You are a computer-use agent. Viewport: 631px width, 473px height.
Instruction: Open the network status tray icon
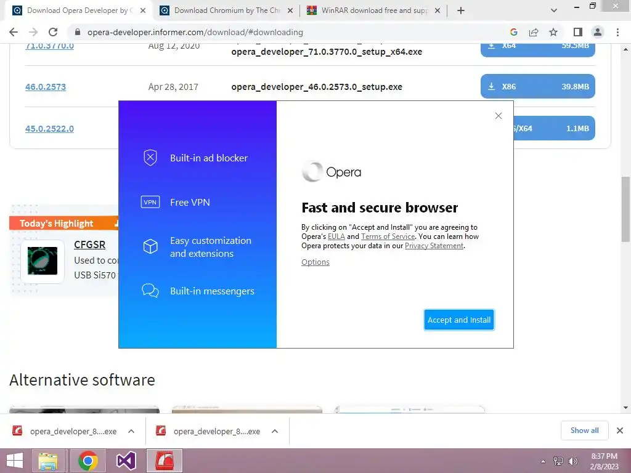pos(558,461)
